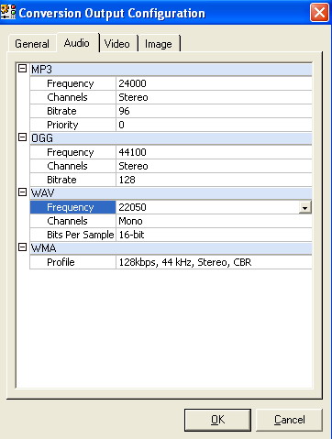Click the MP3 Priority value 0
Screen dimensions: 332x439
tap(214, 125)
